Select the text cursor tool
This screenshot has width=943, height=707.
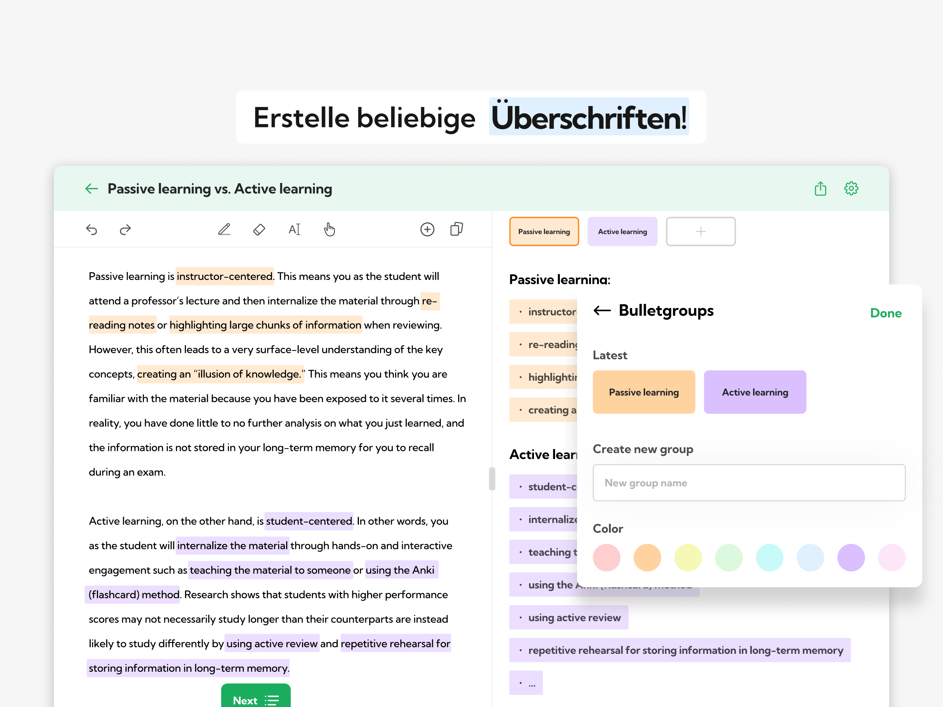coord(294,230)
